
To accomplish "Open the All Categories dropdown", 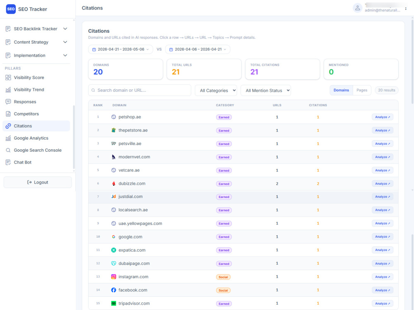I will (x=216, y=91).
